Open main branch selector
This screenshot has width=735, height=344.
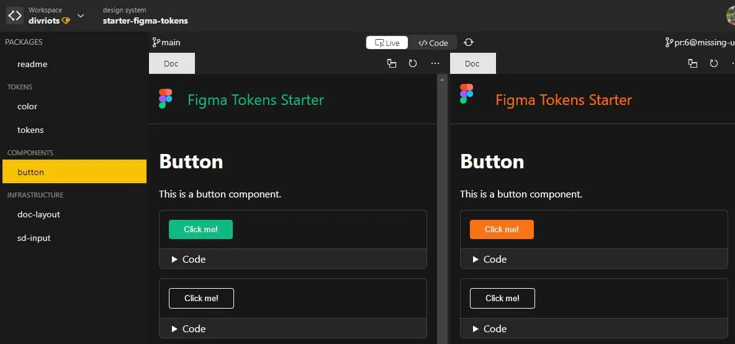(166, 42)
